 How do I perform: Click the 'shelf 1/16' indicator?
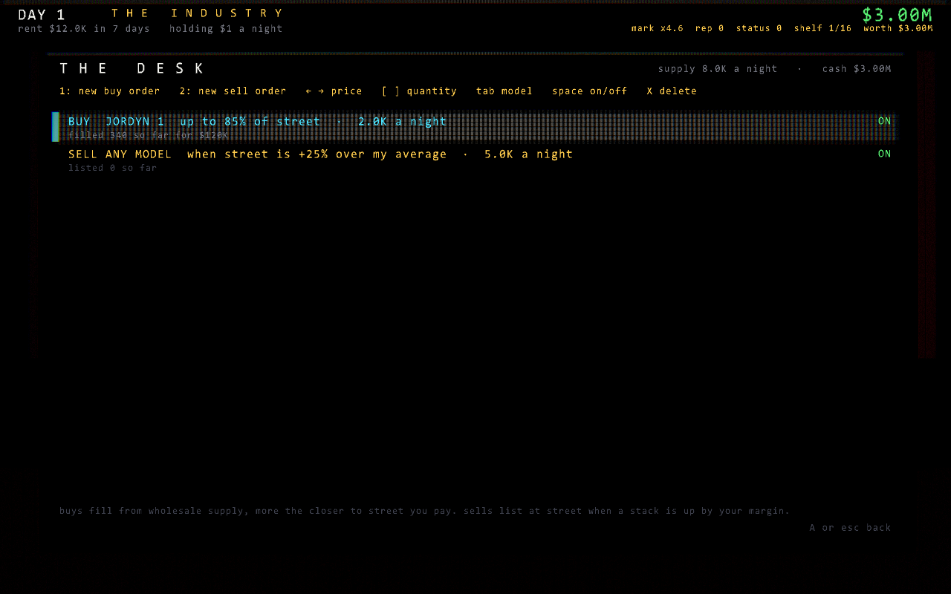pos(822,28)
